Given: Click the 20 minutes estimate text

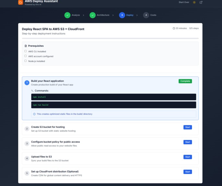Looking at the screenshot, I should (181, 28).
